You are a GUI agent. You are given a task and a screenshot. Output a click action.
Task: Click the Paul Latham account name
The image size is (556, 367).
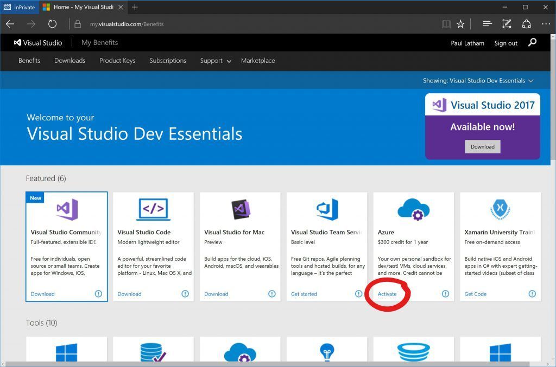tap(467, 43)
